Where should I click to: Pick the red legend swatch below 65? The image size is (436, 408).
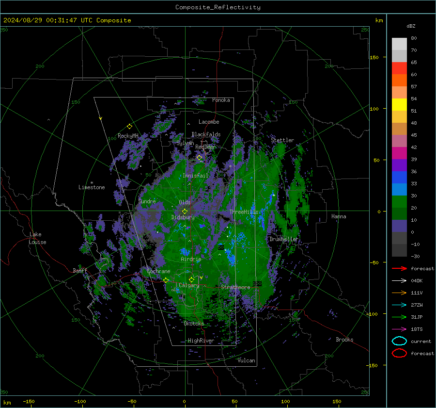pos(399,68)
